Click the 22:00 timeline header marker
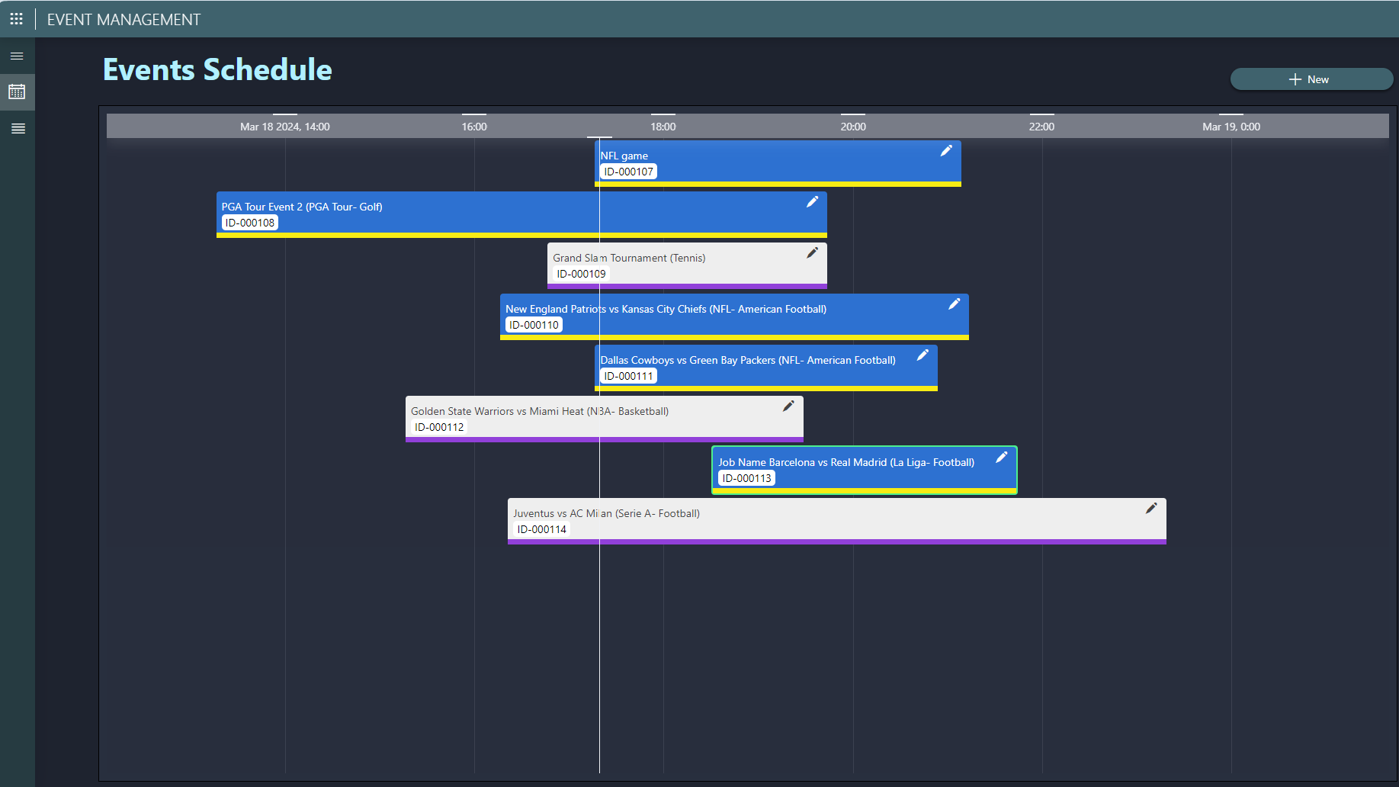Image resolution: width=1399 pixels, height=787 pixels. pyautogui.click(x=1041, y=127)
